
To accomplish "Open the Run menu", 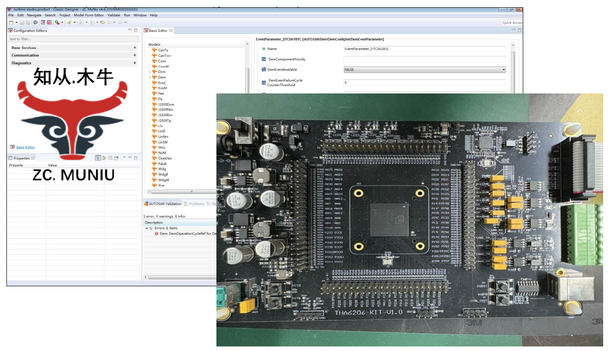I will [x=127, y=15].
